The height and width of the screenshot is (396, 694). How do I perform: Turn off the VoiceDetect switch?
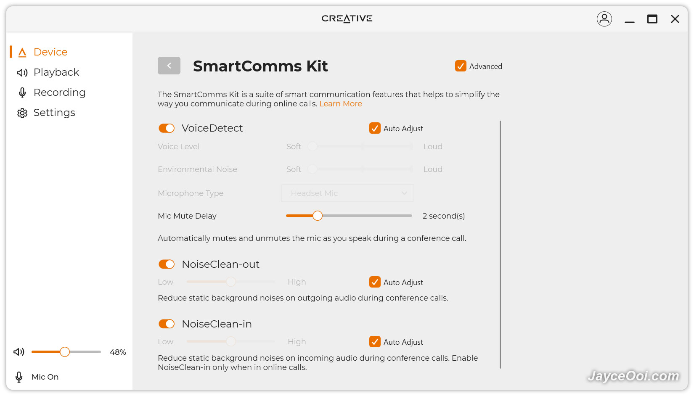coord(167,128)
